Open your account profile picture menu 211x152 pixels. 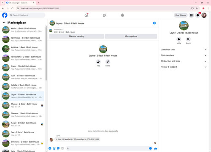(x=204, y=15)
